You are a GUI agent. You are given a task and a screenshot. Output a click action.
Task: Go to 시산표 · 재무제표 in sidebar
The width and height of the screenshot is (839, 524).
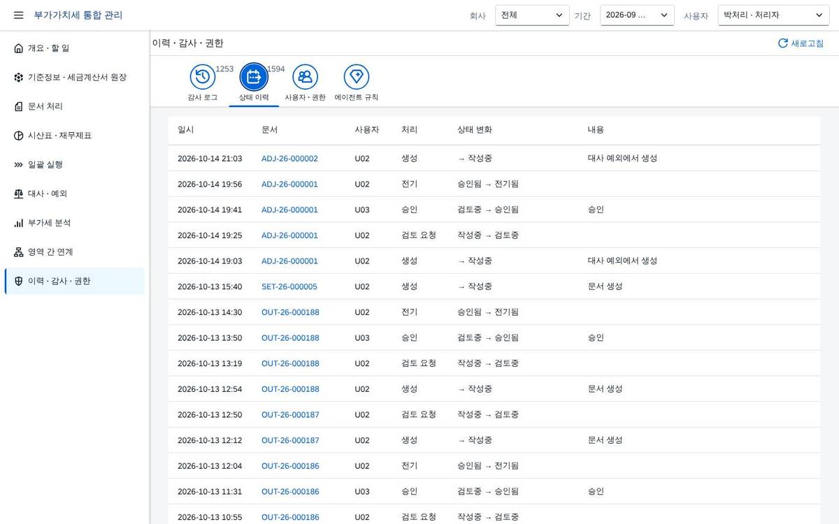[x=74, y=136]
